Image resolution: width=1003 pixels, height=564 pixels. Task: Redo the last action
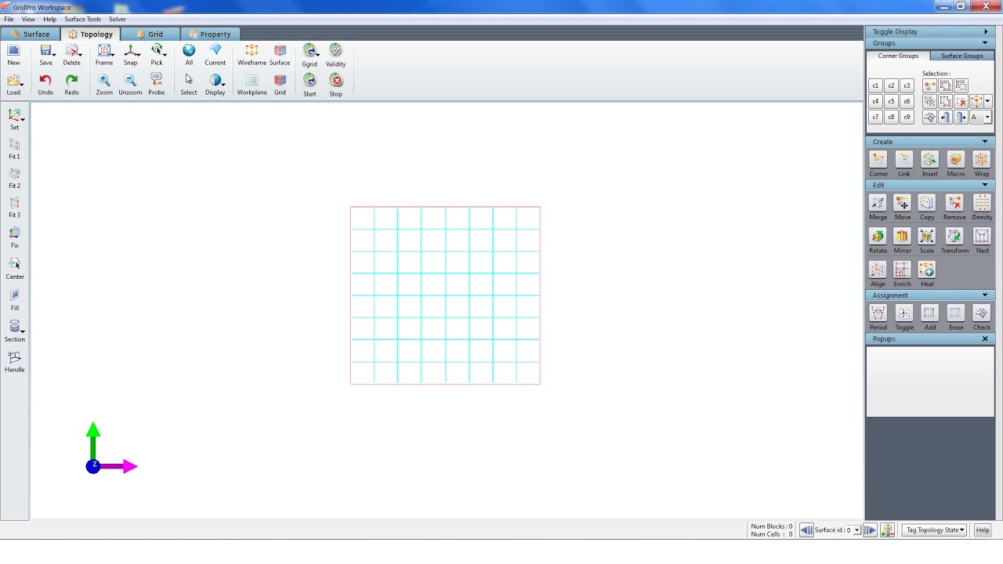[x=71, y=80]
